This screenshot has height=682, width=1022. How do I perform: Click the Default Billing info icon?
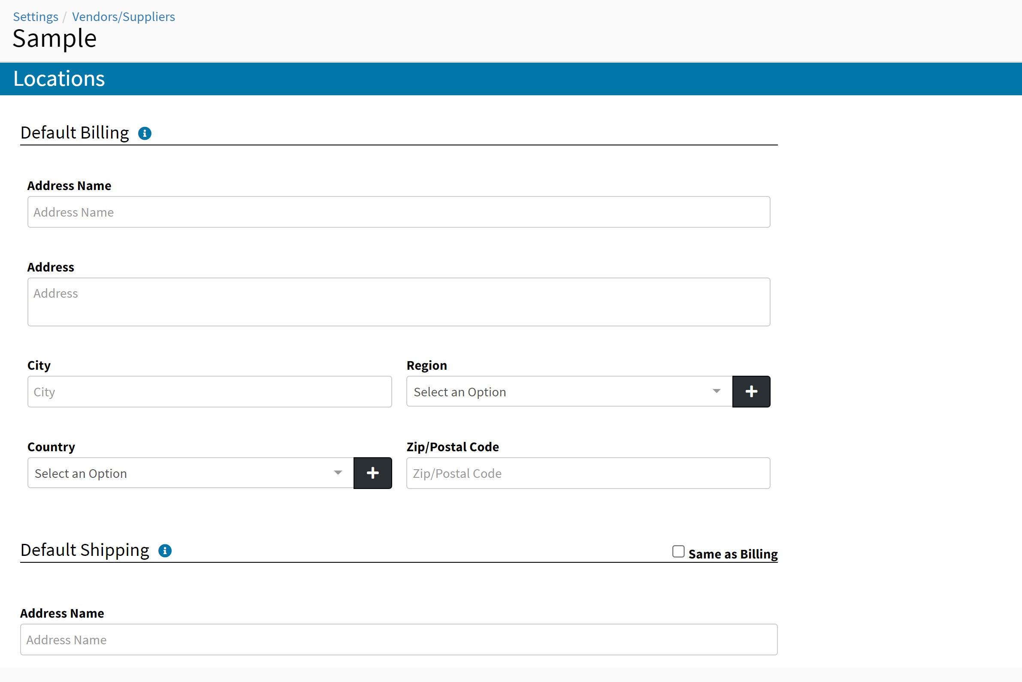145,133
